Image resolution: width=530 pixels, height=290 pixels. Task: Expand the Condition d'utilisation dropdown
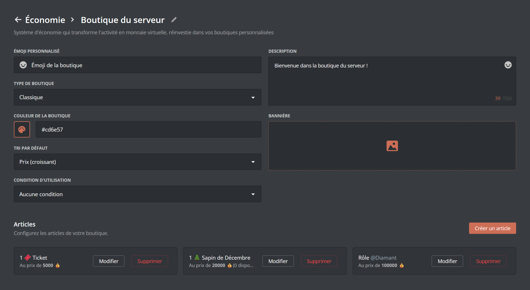click(137, 194)
